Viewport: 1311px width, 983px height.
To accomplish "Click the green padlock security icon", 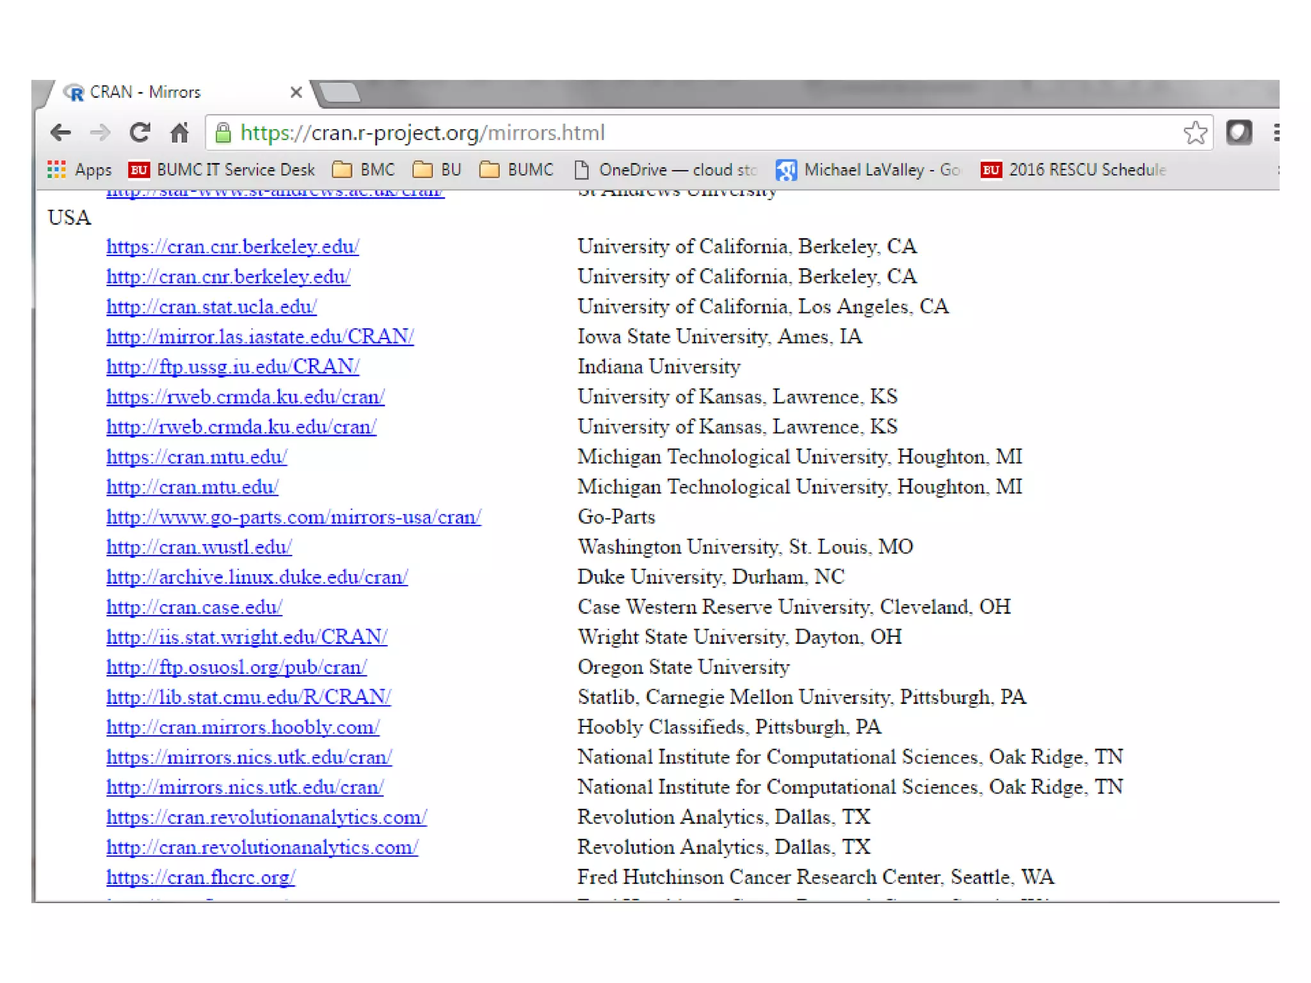I will (x=223, y=133).
